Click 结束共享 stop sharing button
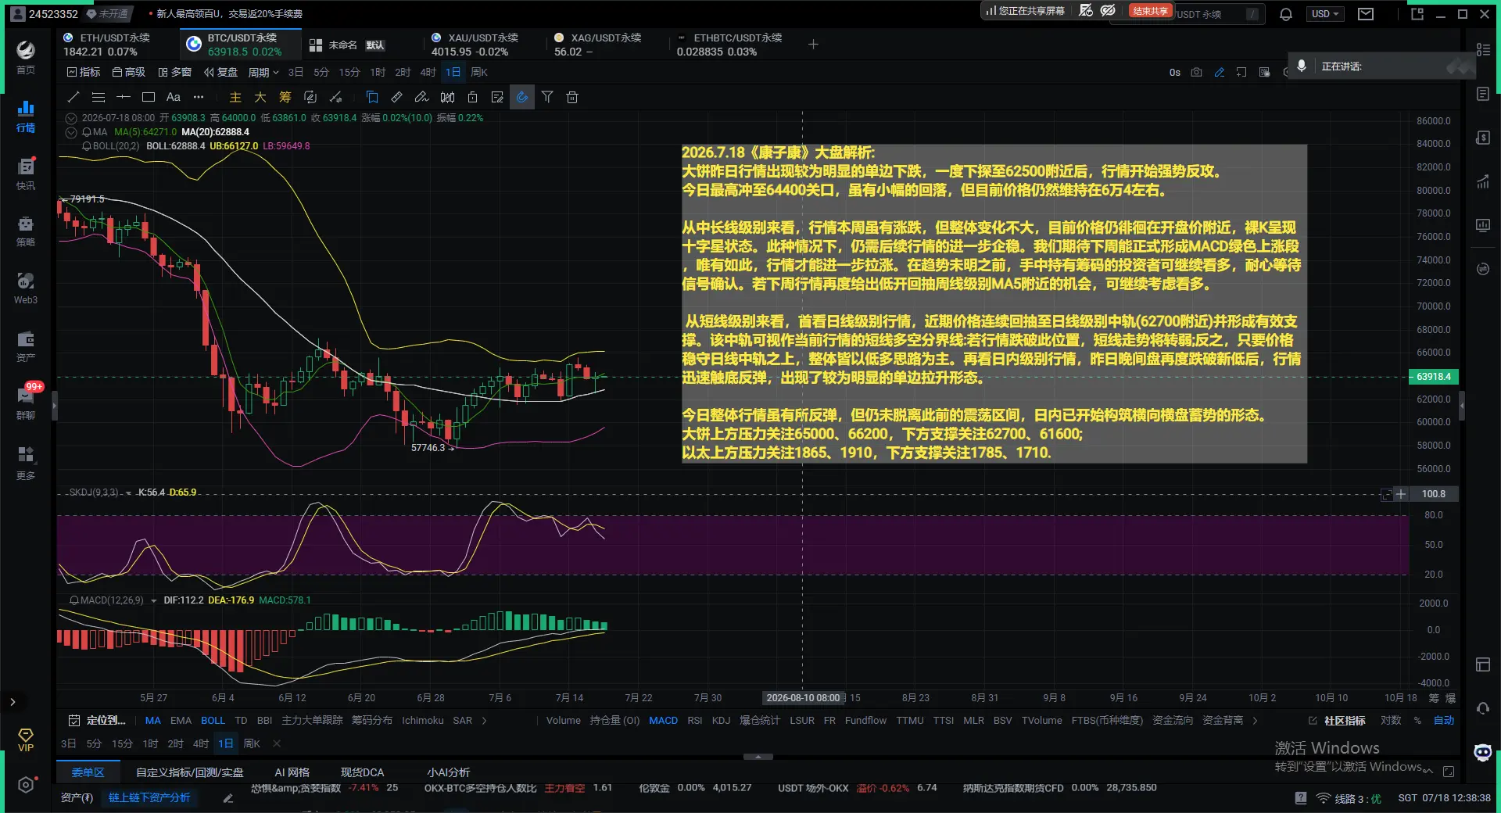This screenshot has width=1501, height=813. pos(1150,11)
